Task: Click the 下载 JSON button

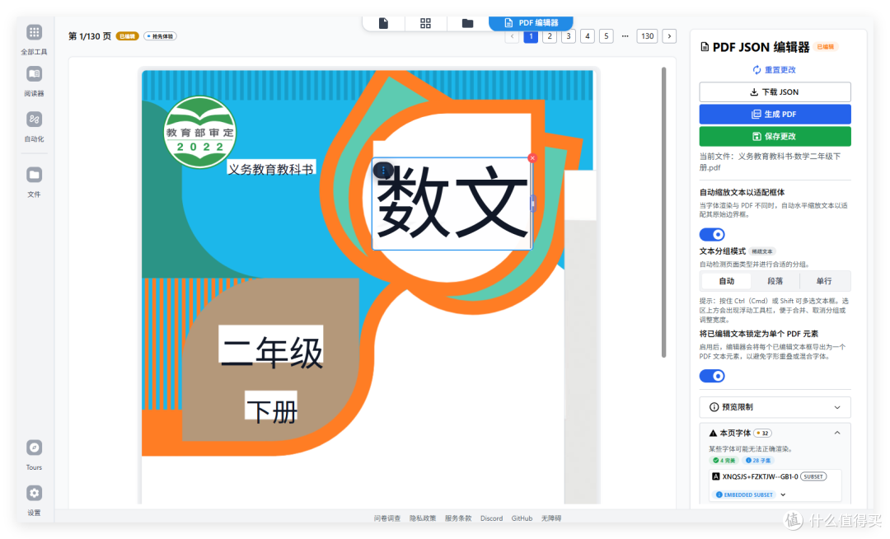Action: tap(775, 92)
